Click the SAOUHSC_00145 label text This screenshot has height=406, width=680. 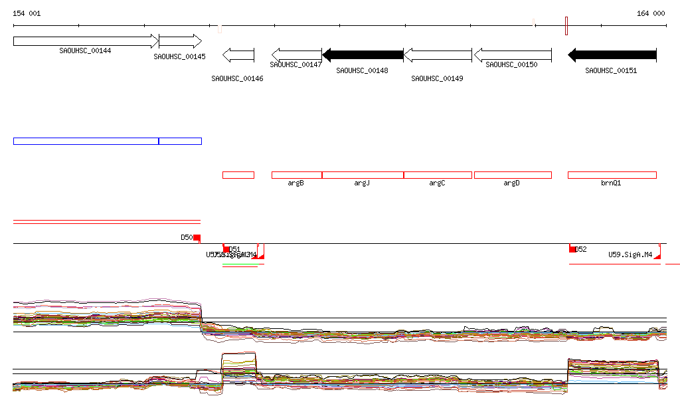coord(179,57)
